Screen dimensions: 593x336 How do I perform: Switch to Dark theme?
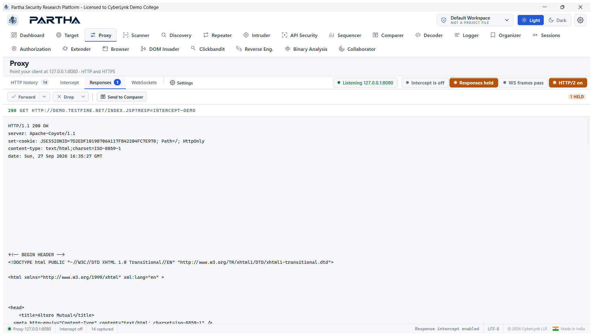[558, 20]
